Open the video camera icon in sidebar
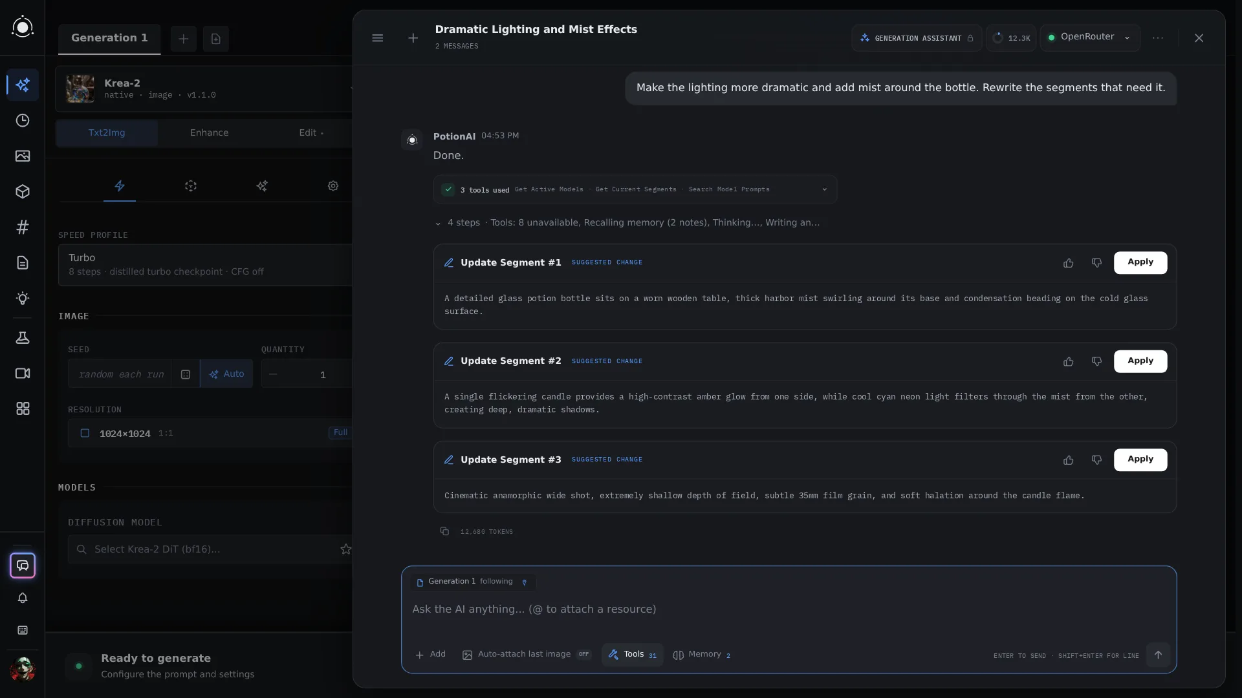The image size is (1242, 698). pos(23,374)
